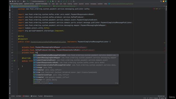Open the TODO tool window
Screen dimensions: 176x99
pyautogui.click(x=19, y=96)
